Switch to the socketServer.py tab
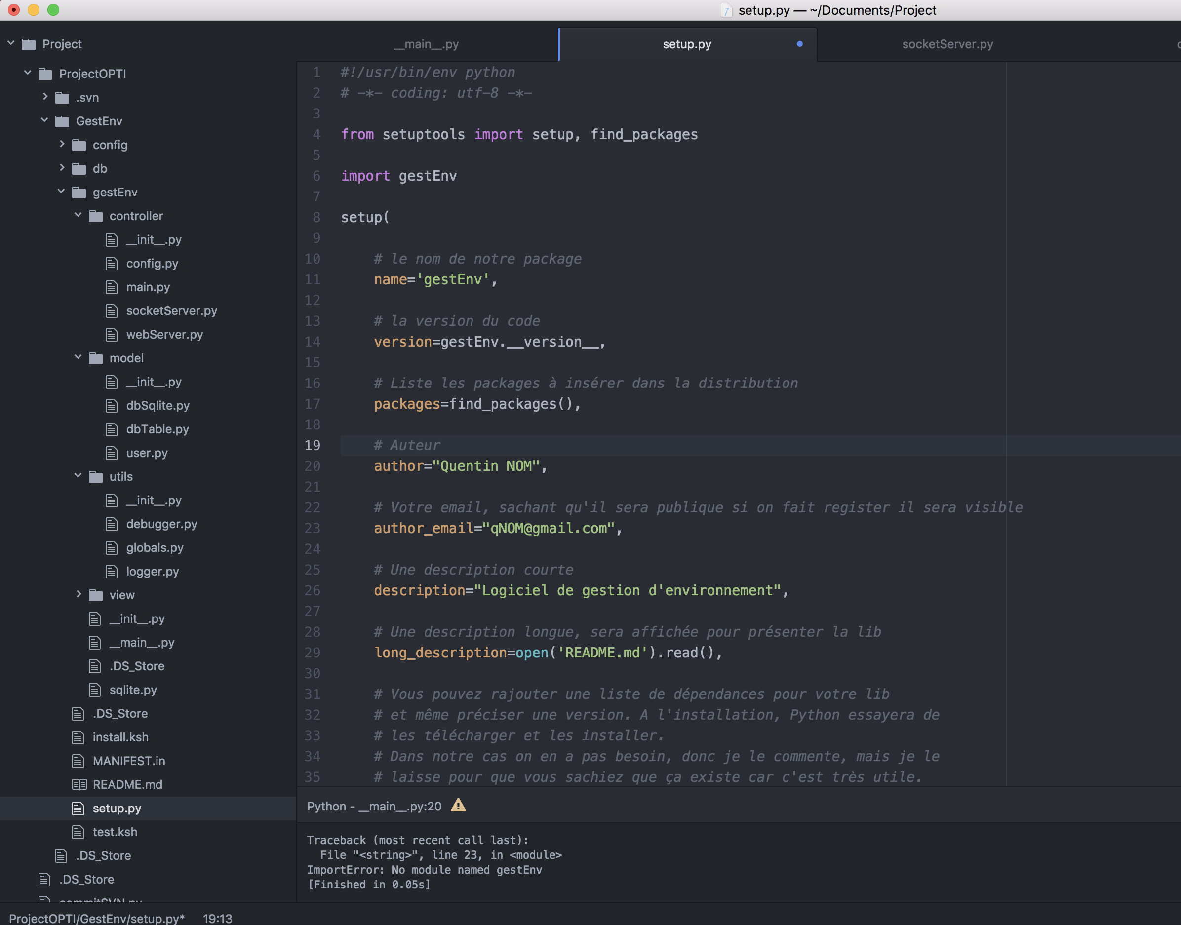The image size is (1181, 925). pos(947,44)
